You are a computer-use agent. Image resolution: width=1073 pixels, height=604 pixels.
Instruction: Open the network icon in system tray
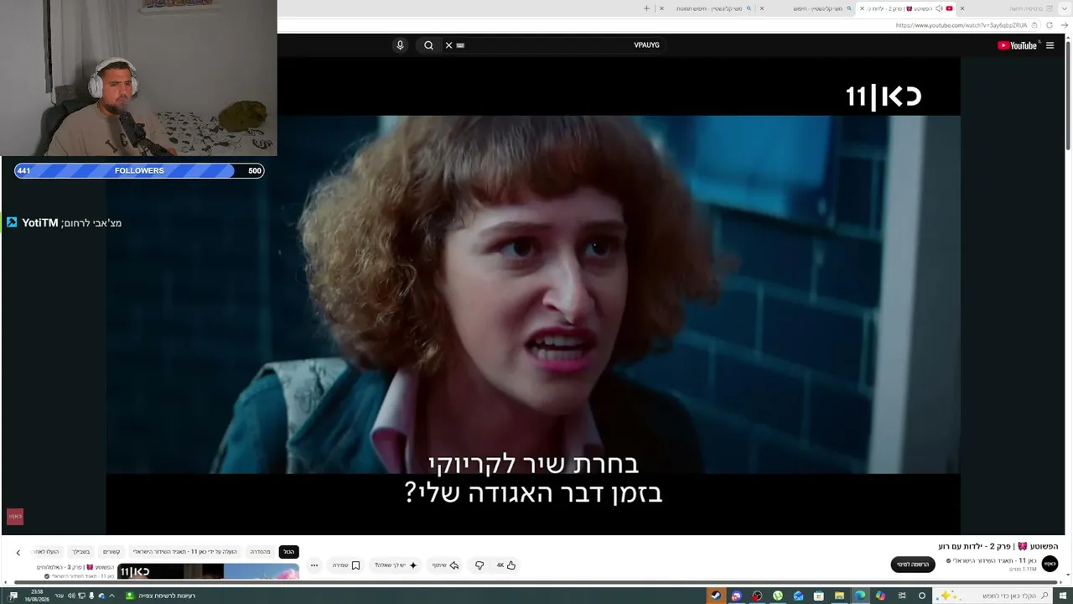81,596
